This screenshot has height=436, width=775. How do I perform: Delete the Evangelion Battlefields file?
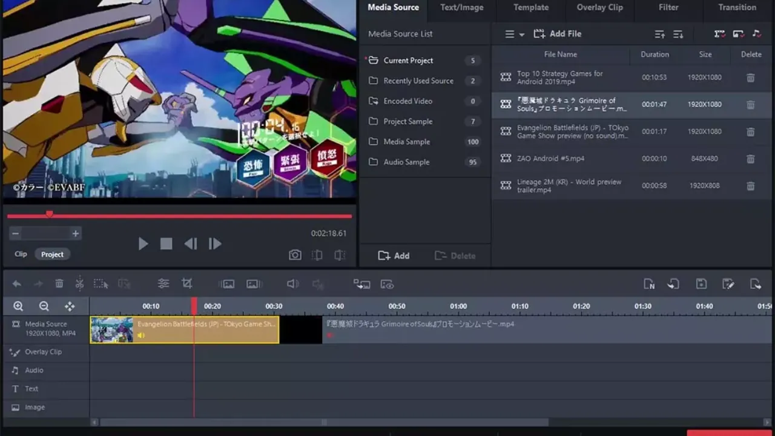pos(750,131)
